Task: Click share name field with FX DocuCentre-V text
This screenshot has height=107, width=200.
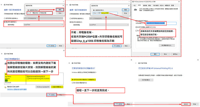Action: point(161,23)
